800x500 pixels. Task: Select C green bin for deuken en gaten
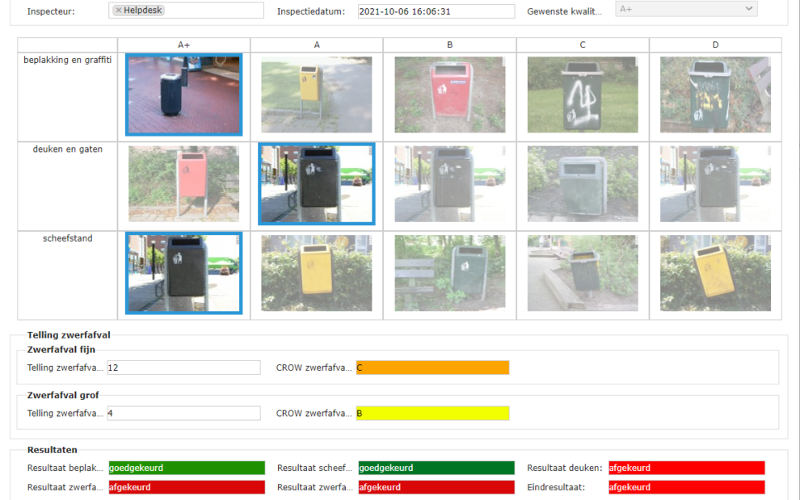(x=582, y=183)
